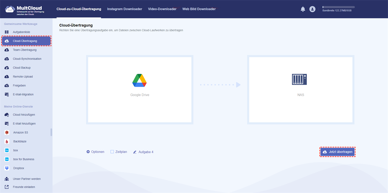Screen dimensions: 388x193
Task: Click the Optionen gear icon
Action: coord(88,152)
